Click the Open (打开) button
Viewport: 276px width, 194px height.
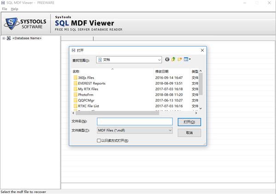pos(189,122)
